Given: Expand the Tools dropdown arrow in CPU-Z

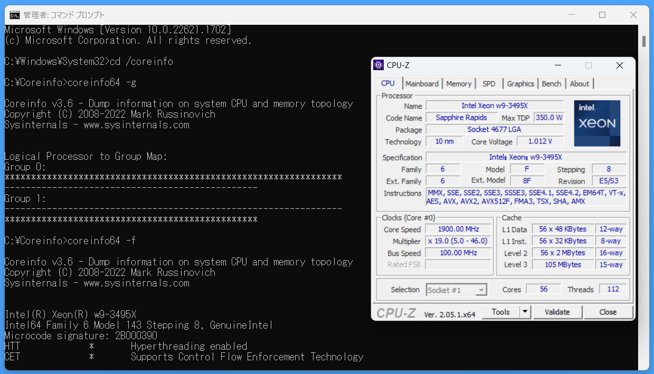Looking at the screenshot, I should (525, 312).
